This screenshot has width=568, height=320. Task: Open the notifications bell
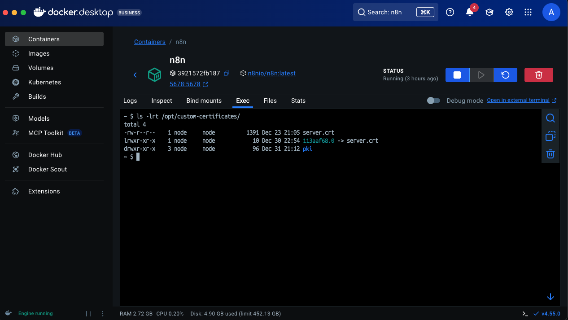[x=470, y=12]
